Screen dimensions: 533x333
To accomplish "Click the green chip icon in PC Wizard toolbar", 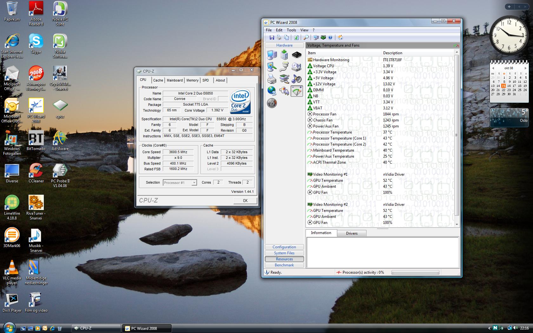I will pos(323,37).
